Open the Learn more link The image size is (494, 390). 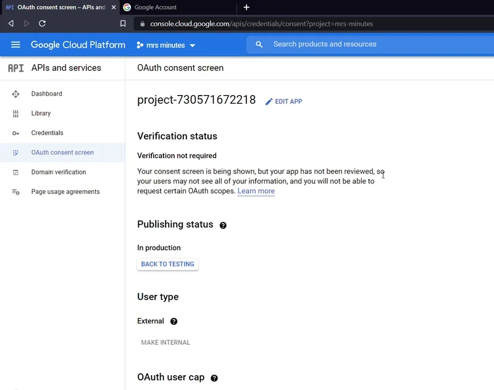pos(256,191)
